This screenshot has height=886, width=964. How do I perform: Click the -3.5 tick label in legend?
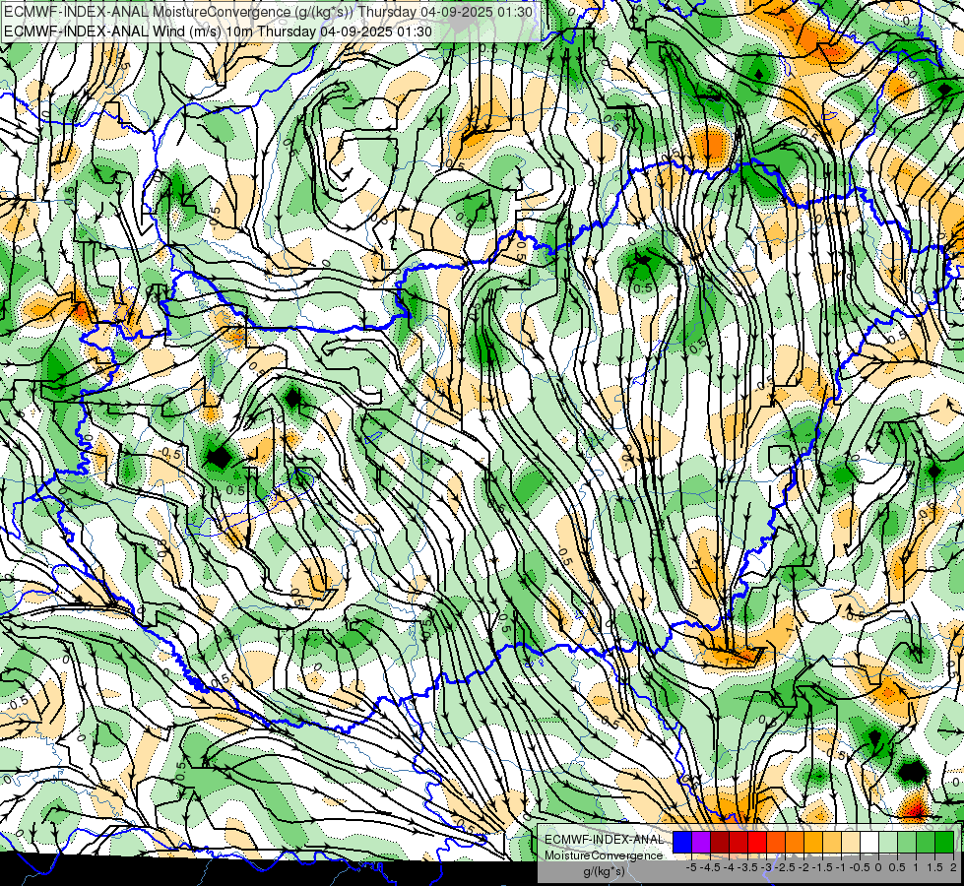click(747, 867)
